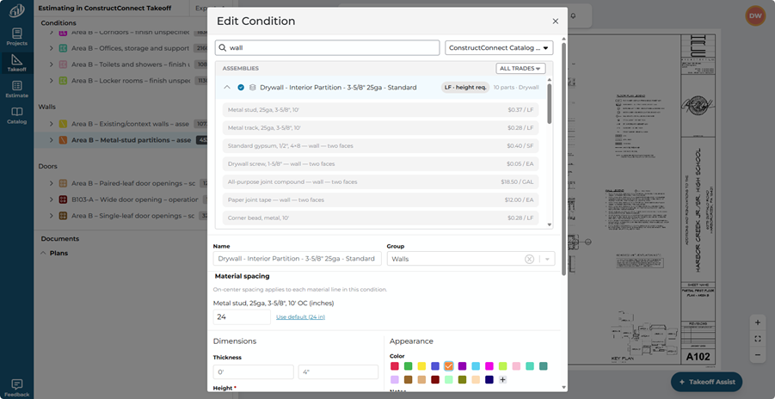Edit the condition Name field
This screenshot has width=775, height=399.
click(297, 259)
